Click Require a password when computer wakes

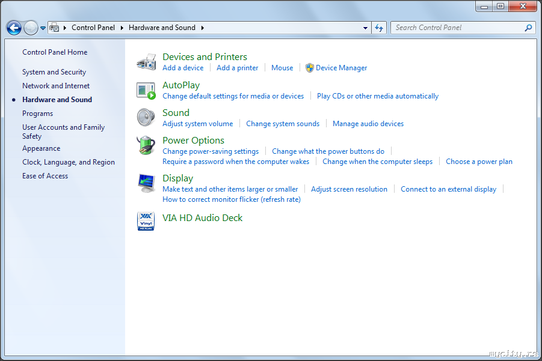click(x=236, y=162)
